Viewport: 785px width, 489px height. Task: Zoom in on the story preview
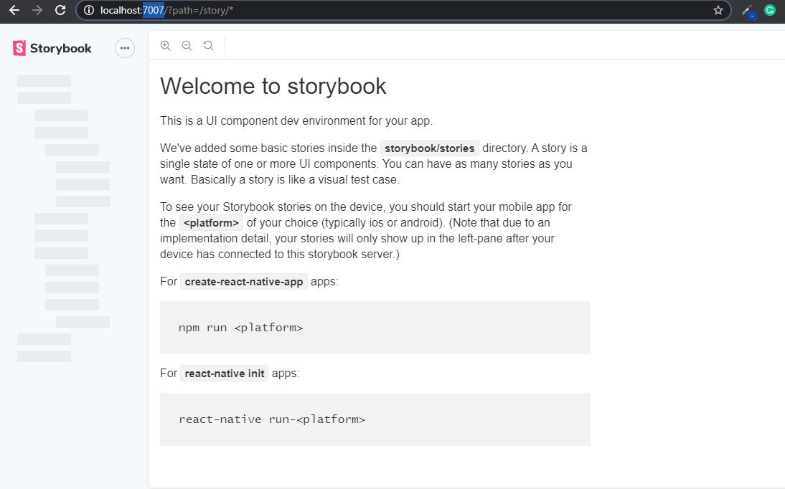tap(165, 46)
